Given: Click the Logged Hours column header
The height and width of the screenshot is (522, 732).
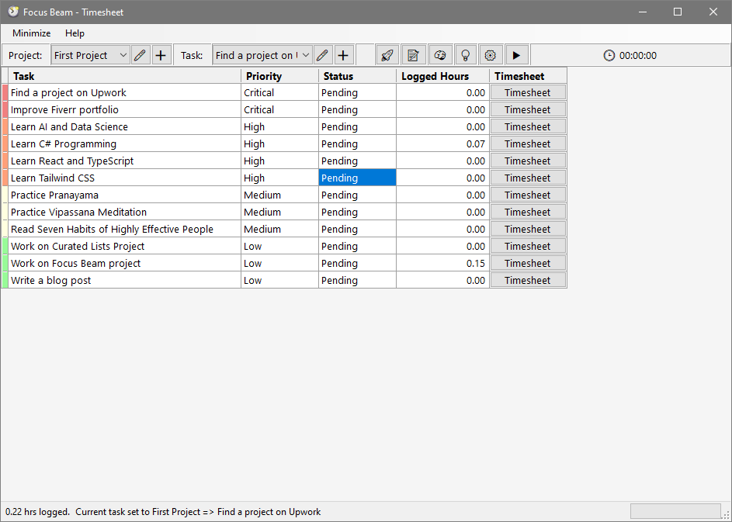Looking at the screenshot, I should pyautogui.click(x=442, y=76).
